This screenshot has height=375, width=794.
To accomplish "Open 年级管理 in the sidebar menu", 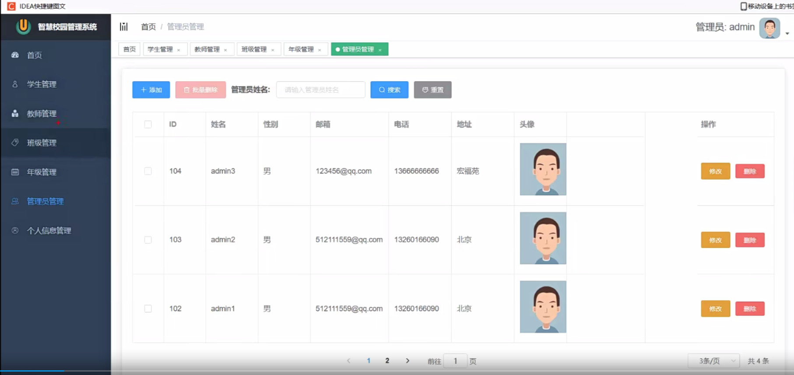I will point(56,172).
